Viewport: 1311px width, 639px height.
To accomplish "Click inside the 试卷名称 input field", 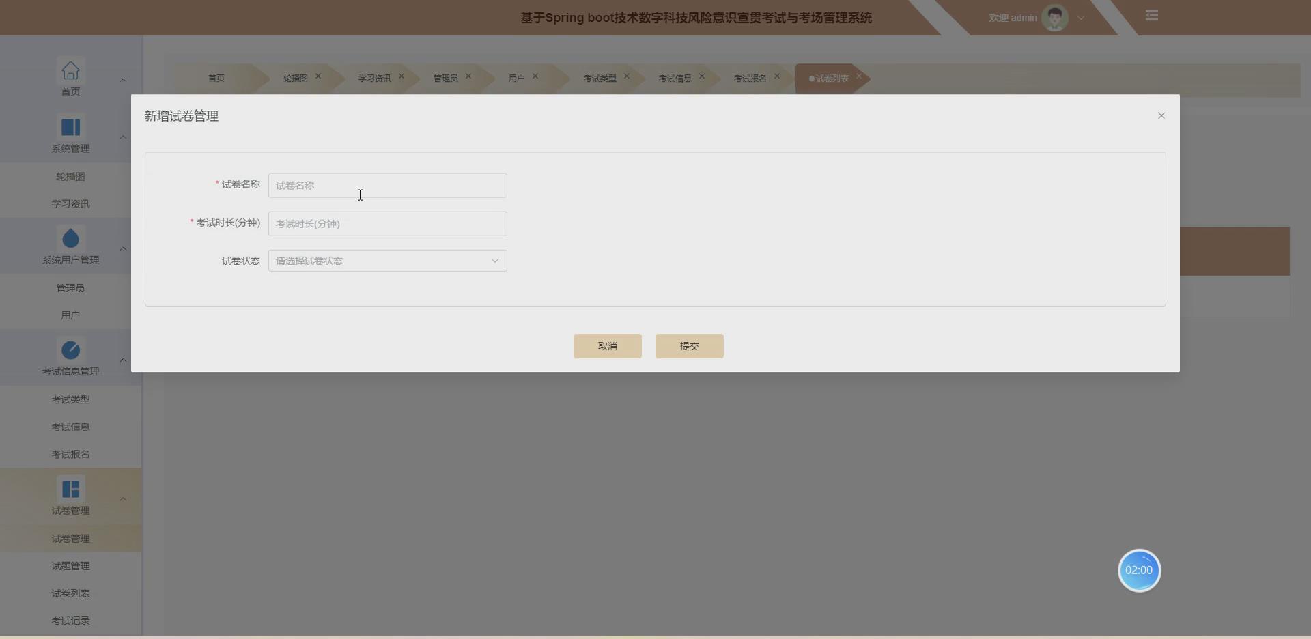I will [x=386, y=185].
